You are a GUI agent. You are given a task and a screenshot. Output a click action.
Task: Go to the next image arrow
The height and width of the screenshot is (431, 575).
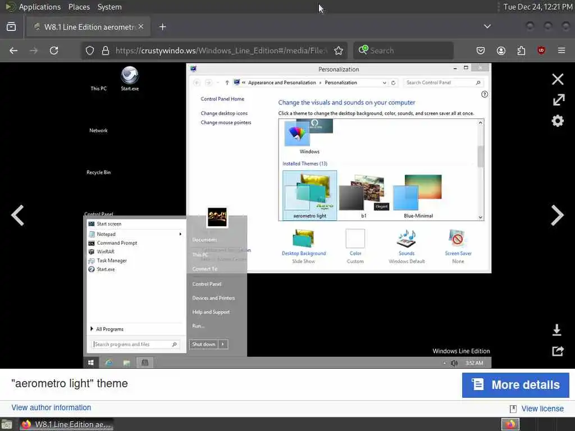point(557,215)
